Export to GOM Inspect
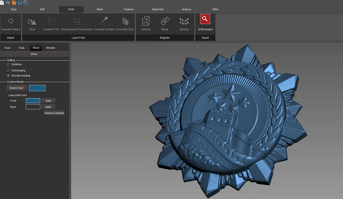Viewport: 343px width, 199px height. click(205, 23)
